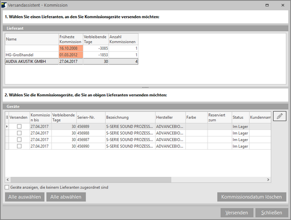Check Versenden box for serial 456989
Viewport: 291px width, 220px height.
click(x=19, y=126)
